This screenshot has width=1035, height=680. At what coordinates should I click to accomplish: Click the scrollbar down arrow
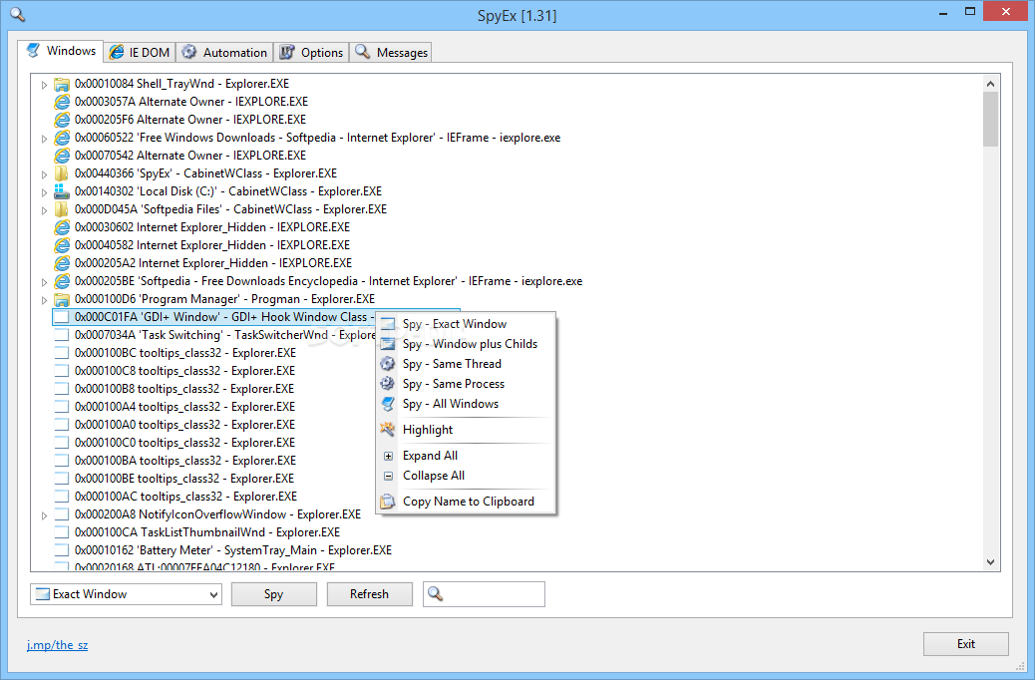990,561
